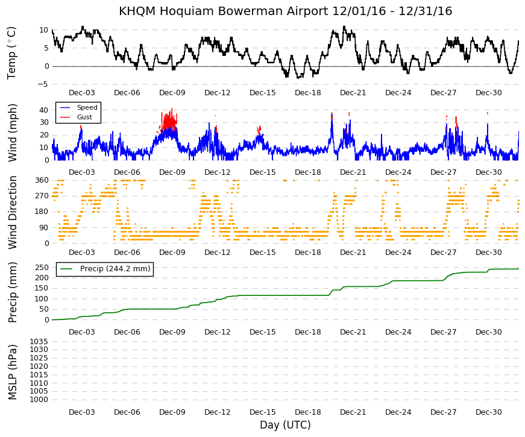525x437 pixels.
Task: Click the 5 tick on Temp axis
Action: pos(46,48)
